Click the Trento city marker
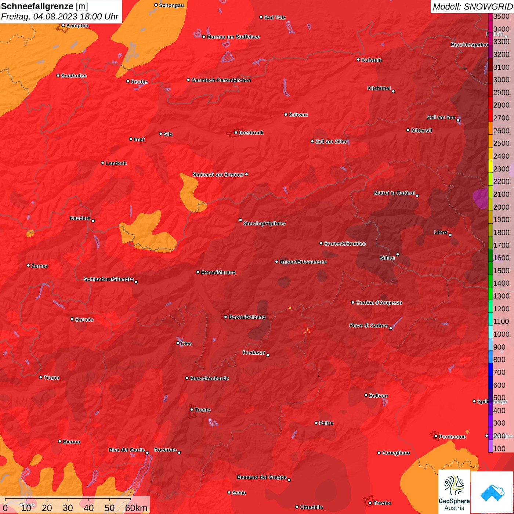514x514 pixels. pos(192,410)
